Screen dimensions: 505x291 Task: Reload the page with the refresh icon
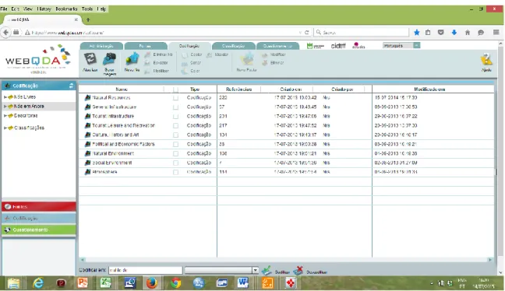click(307, 33)
